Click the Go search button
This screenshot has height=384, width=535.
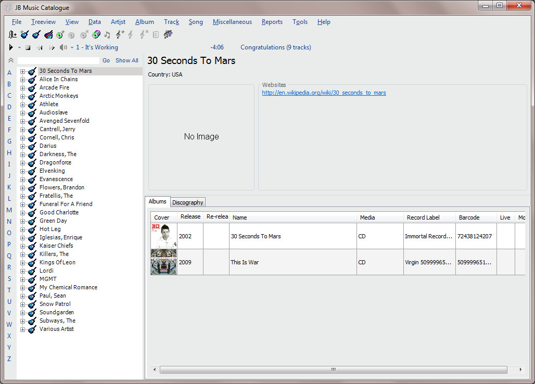click(106, 60)
